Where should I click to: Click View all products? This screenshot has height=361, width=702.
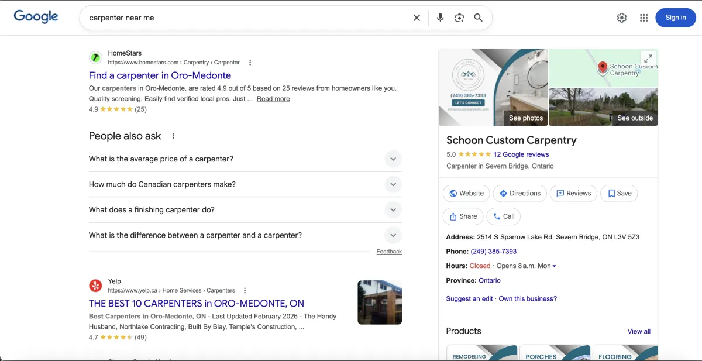(x=639, y=331)
